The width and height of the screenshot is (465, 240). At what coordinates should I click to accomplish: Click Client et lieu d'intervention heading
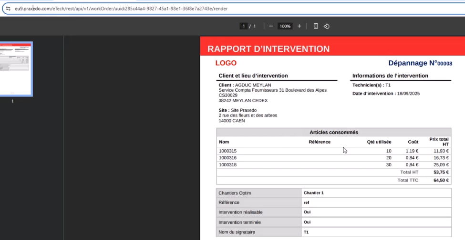click(x=253, y=76)
